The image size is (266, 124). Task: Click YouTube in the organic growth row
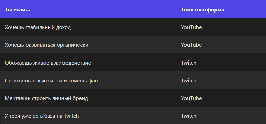pos(191,45)
